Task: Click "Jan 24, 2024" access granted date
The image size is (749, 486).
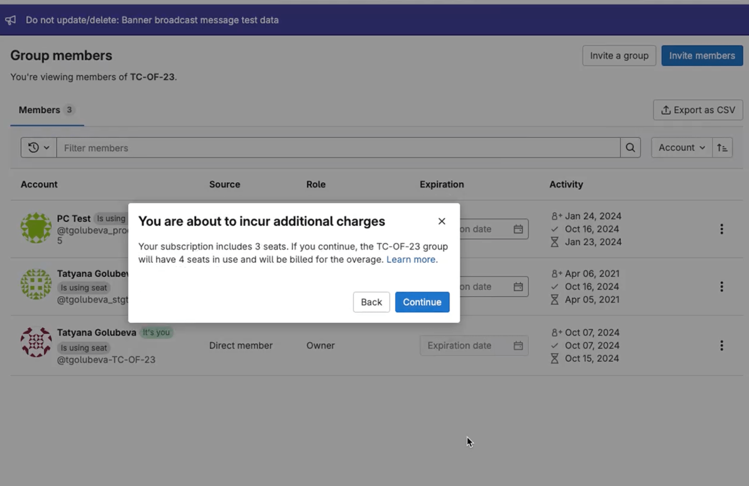Action: tap(593, 216)
